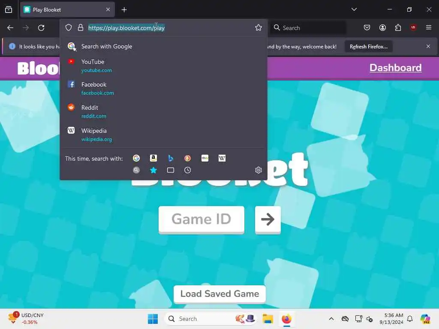Bookmark this page with the star

[x=259, y=27]
